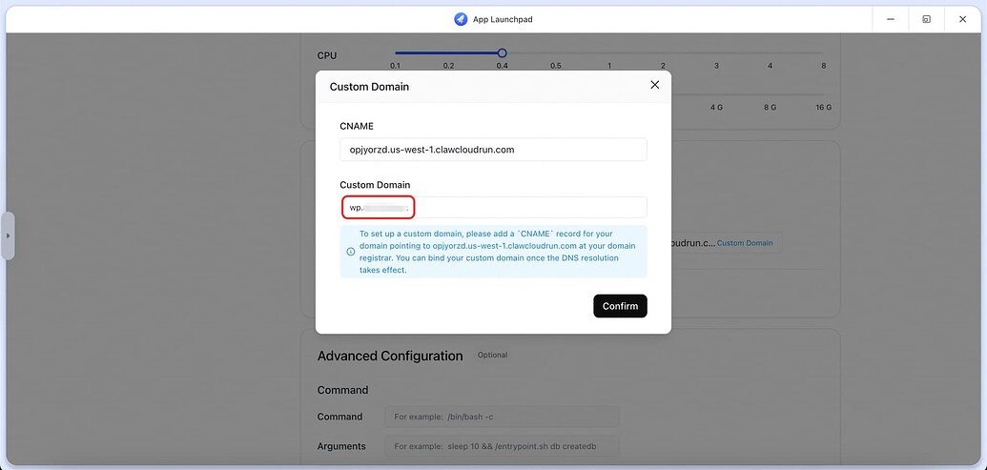Expand the left side panel handle
The image size is (987, 470).
coord(8,235)
